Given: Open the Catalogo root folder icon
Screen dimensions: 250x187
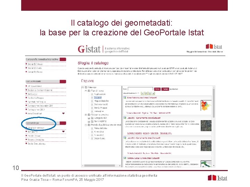Looking at the screenshot, I should coord(86,87).
